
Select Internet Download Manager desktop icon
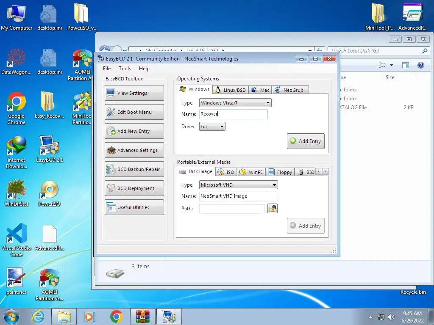click(x=17, y=152)
